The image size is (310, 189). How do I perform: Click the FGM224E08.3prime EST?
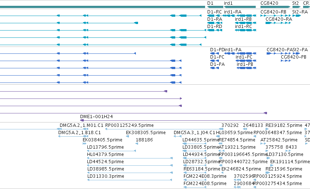pos(205,176)
